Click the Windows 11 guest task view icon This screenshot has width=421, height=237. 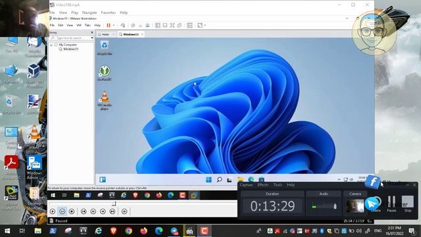229,180
